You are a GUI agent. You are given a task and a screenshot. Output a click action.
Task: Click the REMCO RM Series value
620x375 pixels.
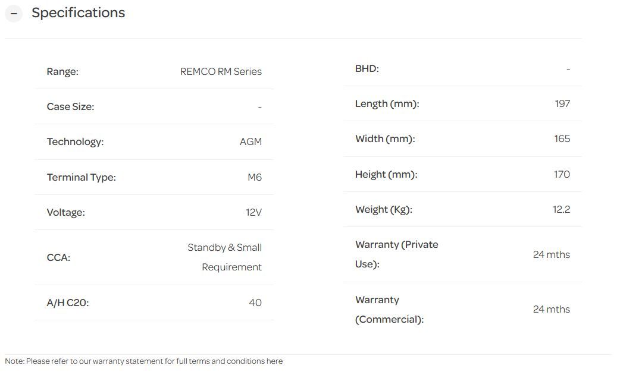(x=221, y=71)
